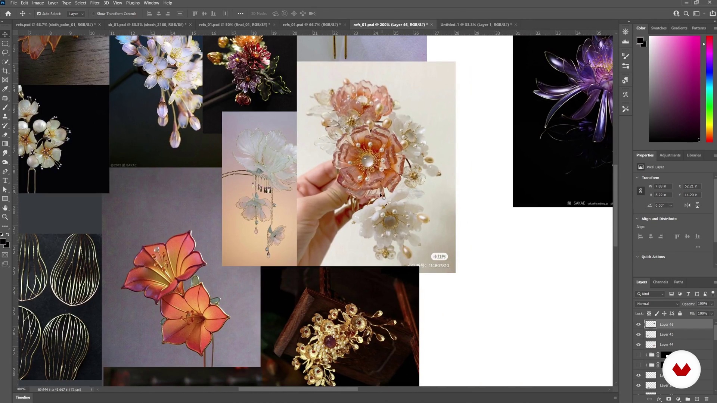
Task: Select the Rectangular Marquee tool
Action: coord(5,43)
